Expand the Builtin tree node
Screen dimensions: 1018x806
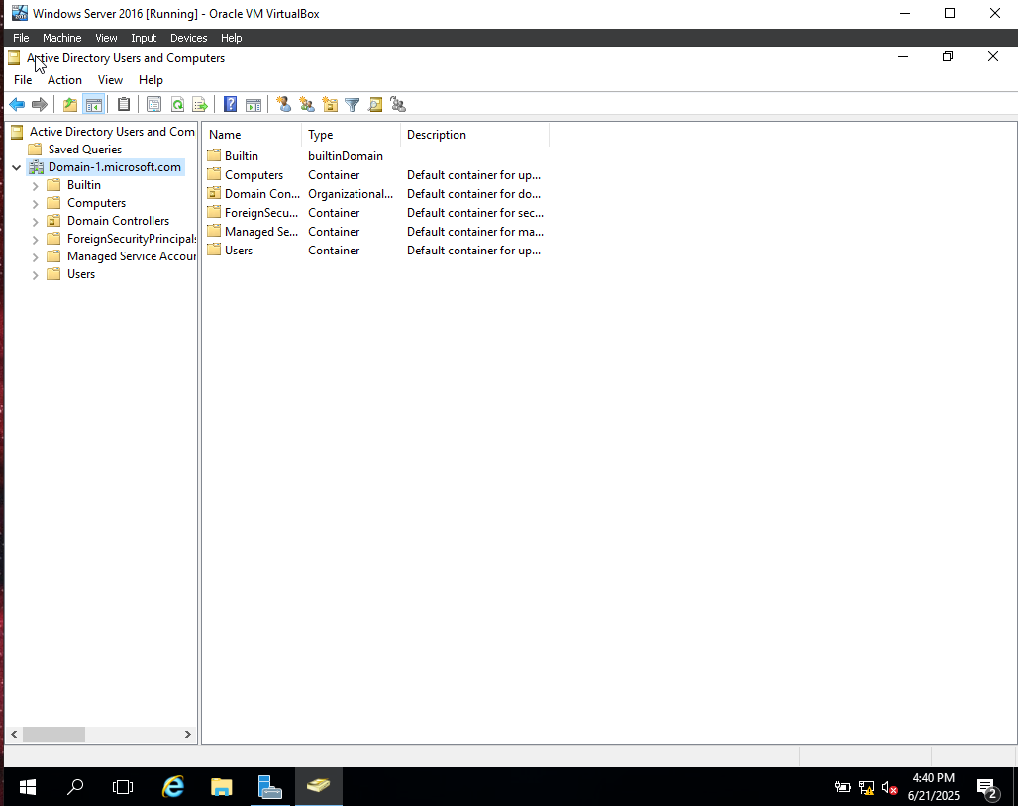click(35, 185)
